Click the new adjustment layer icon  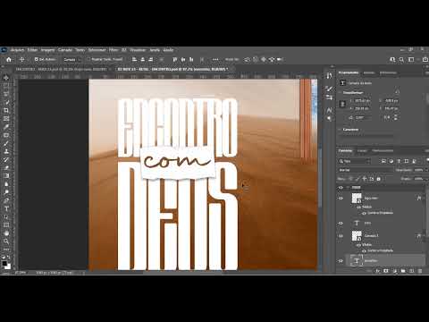(395, 271)
